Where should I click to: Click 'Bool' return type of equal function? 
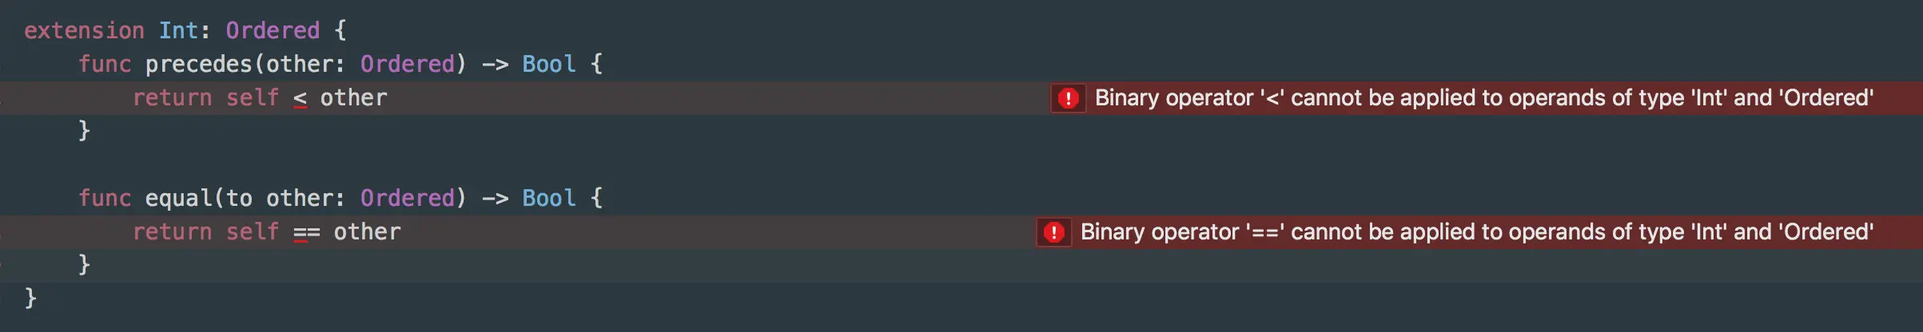click(548, 198)
